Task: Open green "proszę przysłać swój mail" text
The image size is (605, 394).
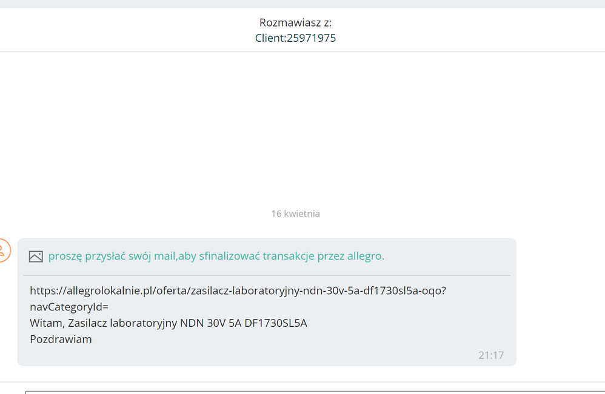Action: point(216,256)
